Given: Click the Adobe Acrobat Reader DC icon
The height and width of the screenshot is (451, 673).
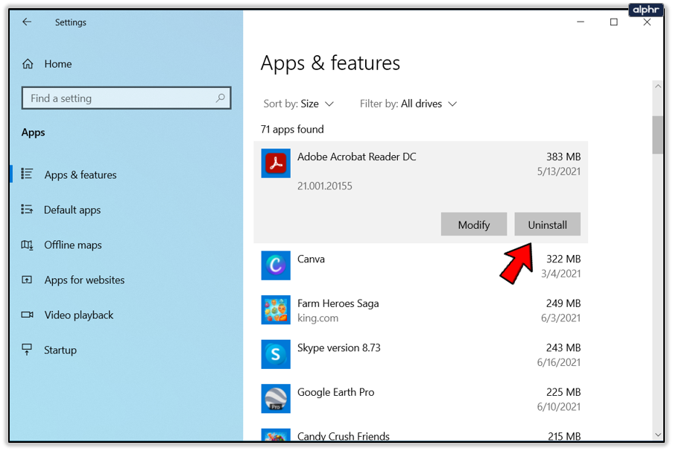Looking at the screenshot, I should (x=276, y=163).
